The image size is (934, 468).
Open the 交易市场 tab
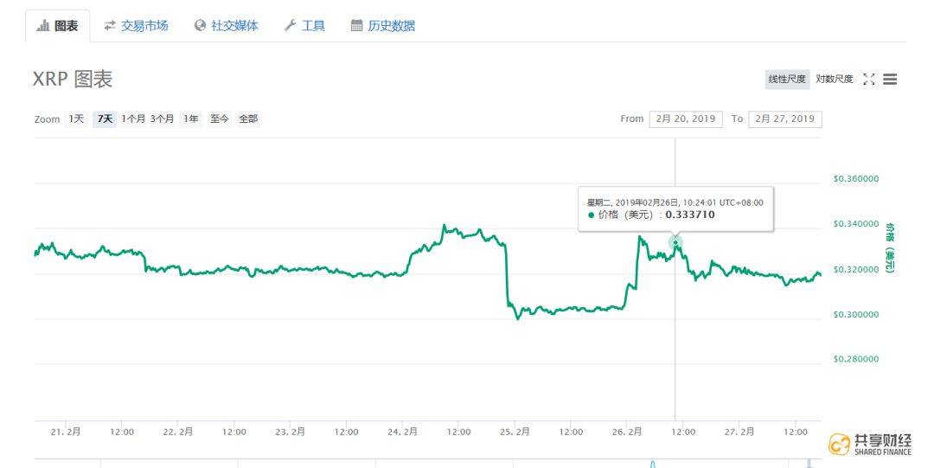tap(136, 26)
